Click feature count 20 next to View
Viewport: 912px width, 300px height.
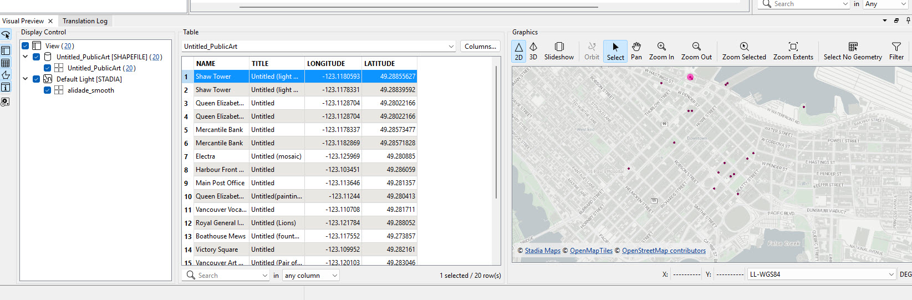68,46
